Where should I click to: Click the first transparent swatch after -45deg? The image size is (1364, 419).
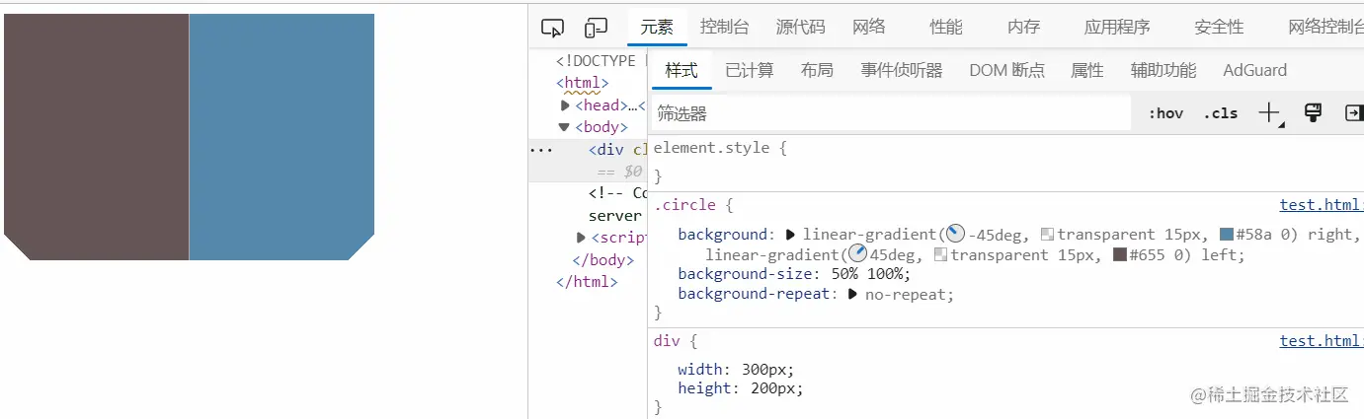[1048, 235]
